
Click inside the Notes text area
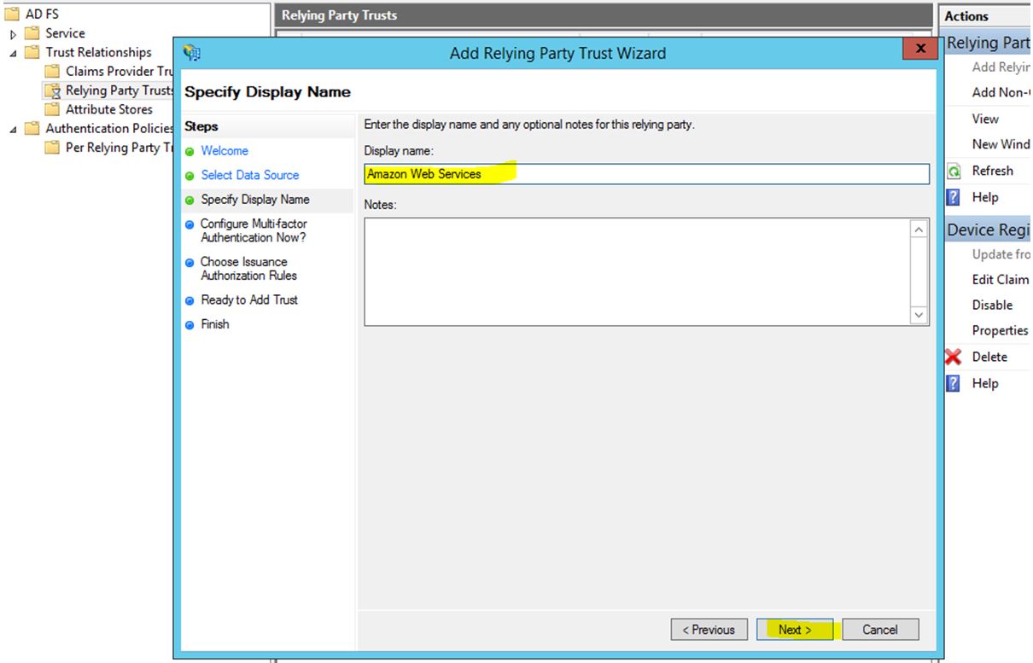[x=636, y=271]
